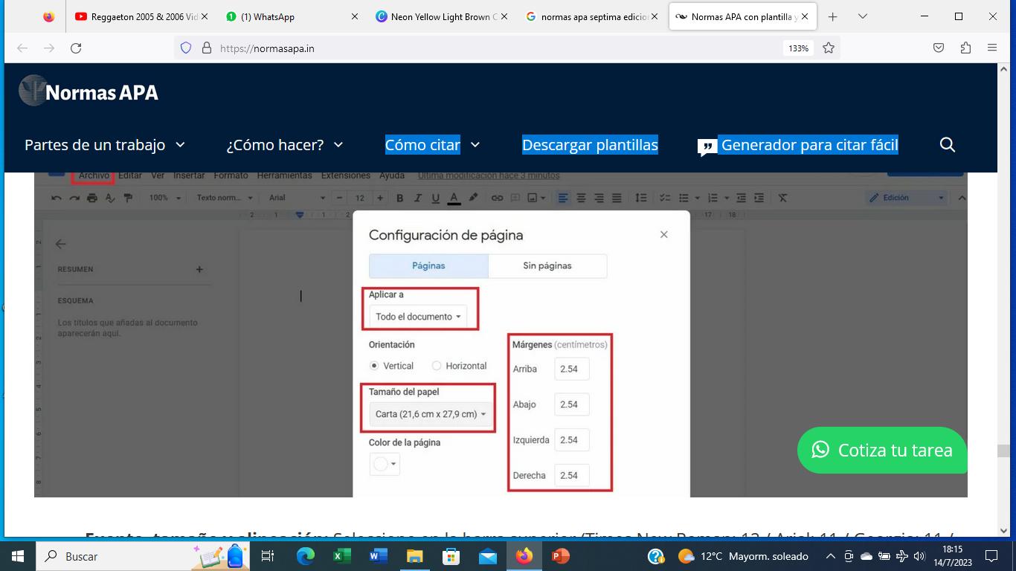Image resolution: width=1016 pixels, height=571 pixels.
Task: Reload the page with the refresh icon
Action: coord(76,48)
